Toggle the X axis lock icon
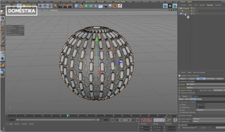Screen dimensions: 225x132 (40, 6)
